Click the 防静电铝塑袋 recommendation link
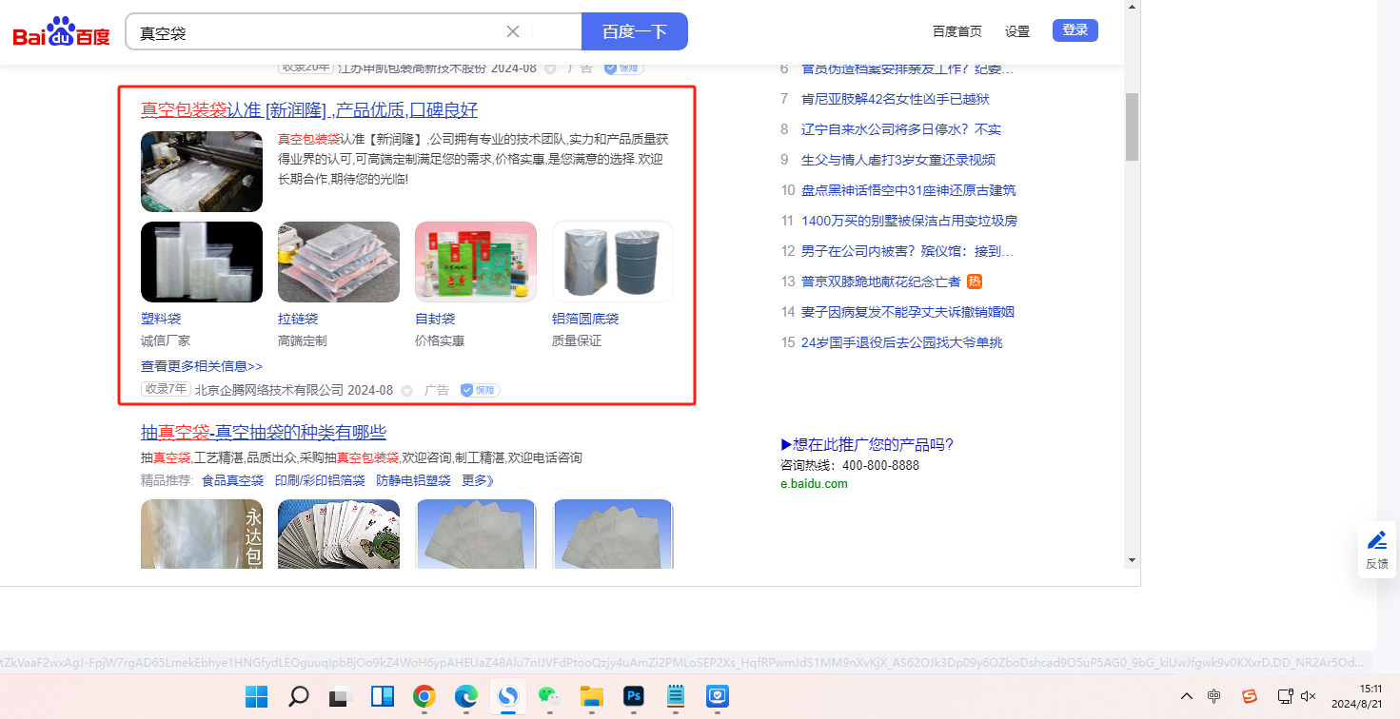Screen dimensions: 1400x719 (413, 480)
